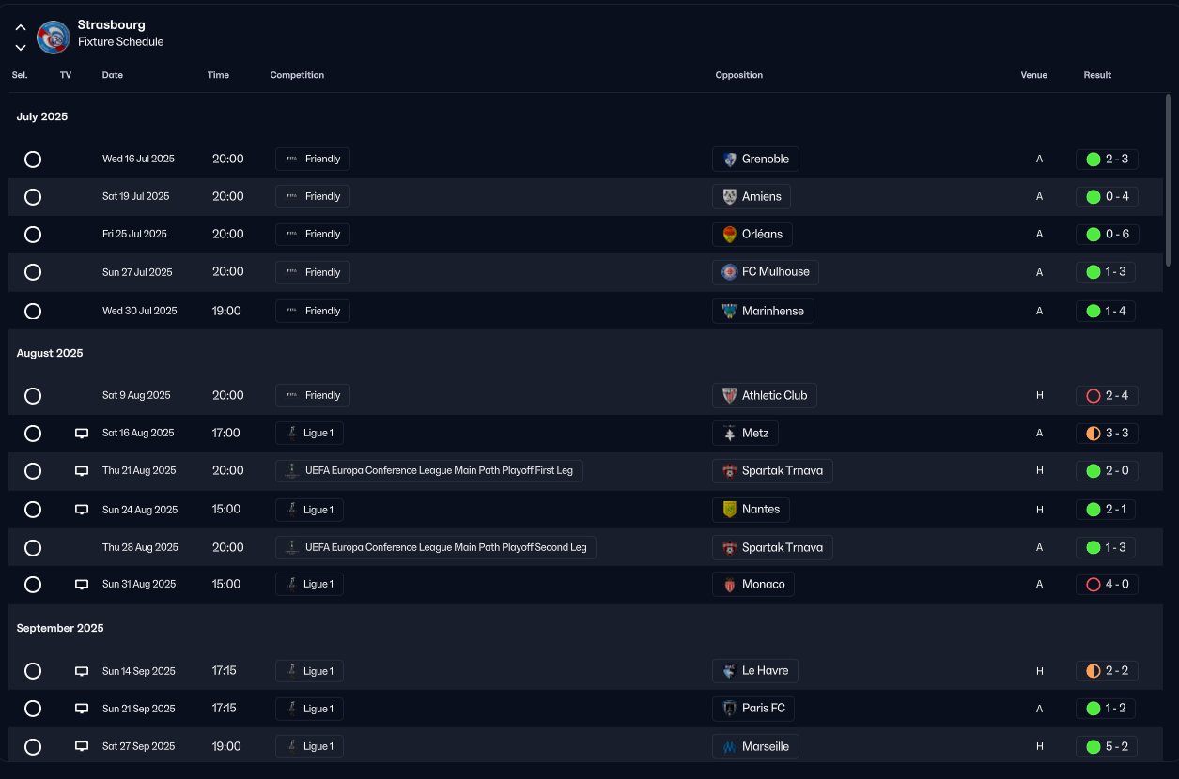
Task: Go to next team with down chevron
Action: click(21, 47)
